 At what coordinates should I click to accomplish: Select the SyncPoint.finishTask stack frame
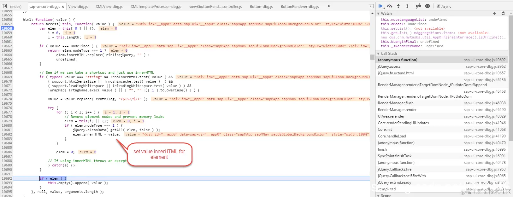coord(442,156)
